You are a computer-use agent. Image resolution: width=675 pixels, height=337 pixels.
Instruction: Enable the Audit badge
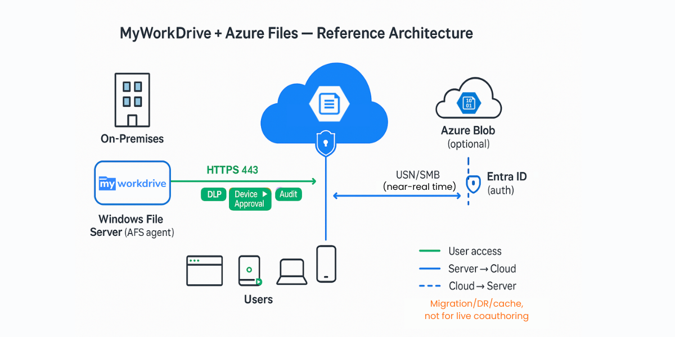(289, 194)
